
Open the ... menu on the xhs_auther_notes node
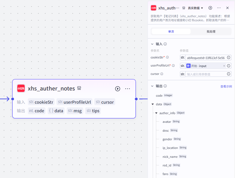coord(127,89)
